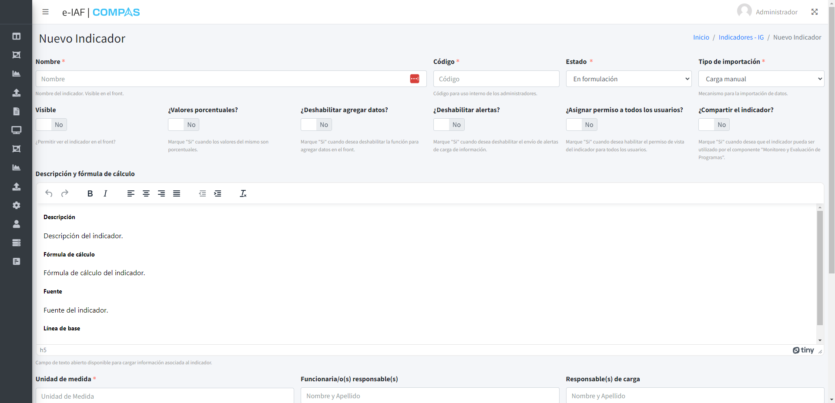
Task: Place cursor in 'Fuente del indicador.' text
Action: (76, 310)
